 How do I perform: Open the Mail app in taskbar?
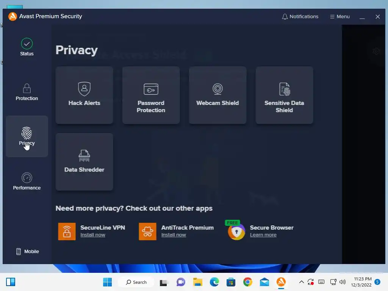(x=264, y=282)
